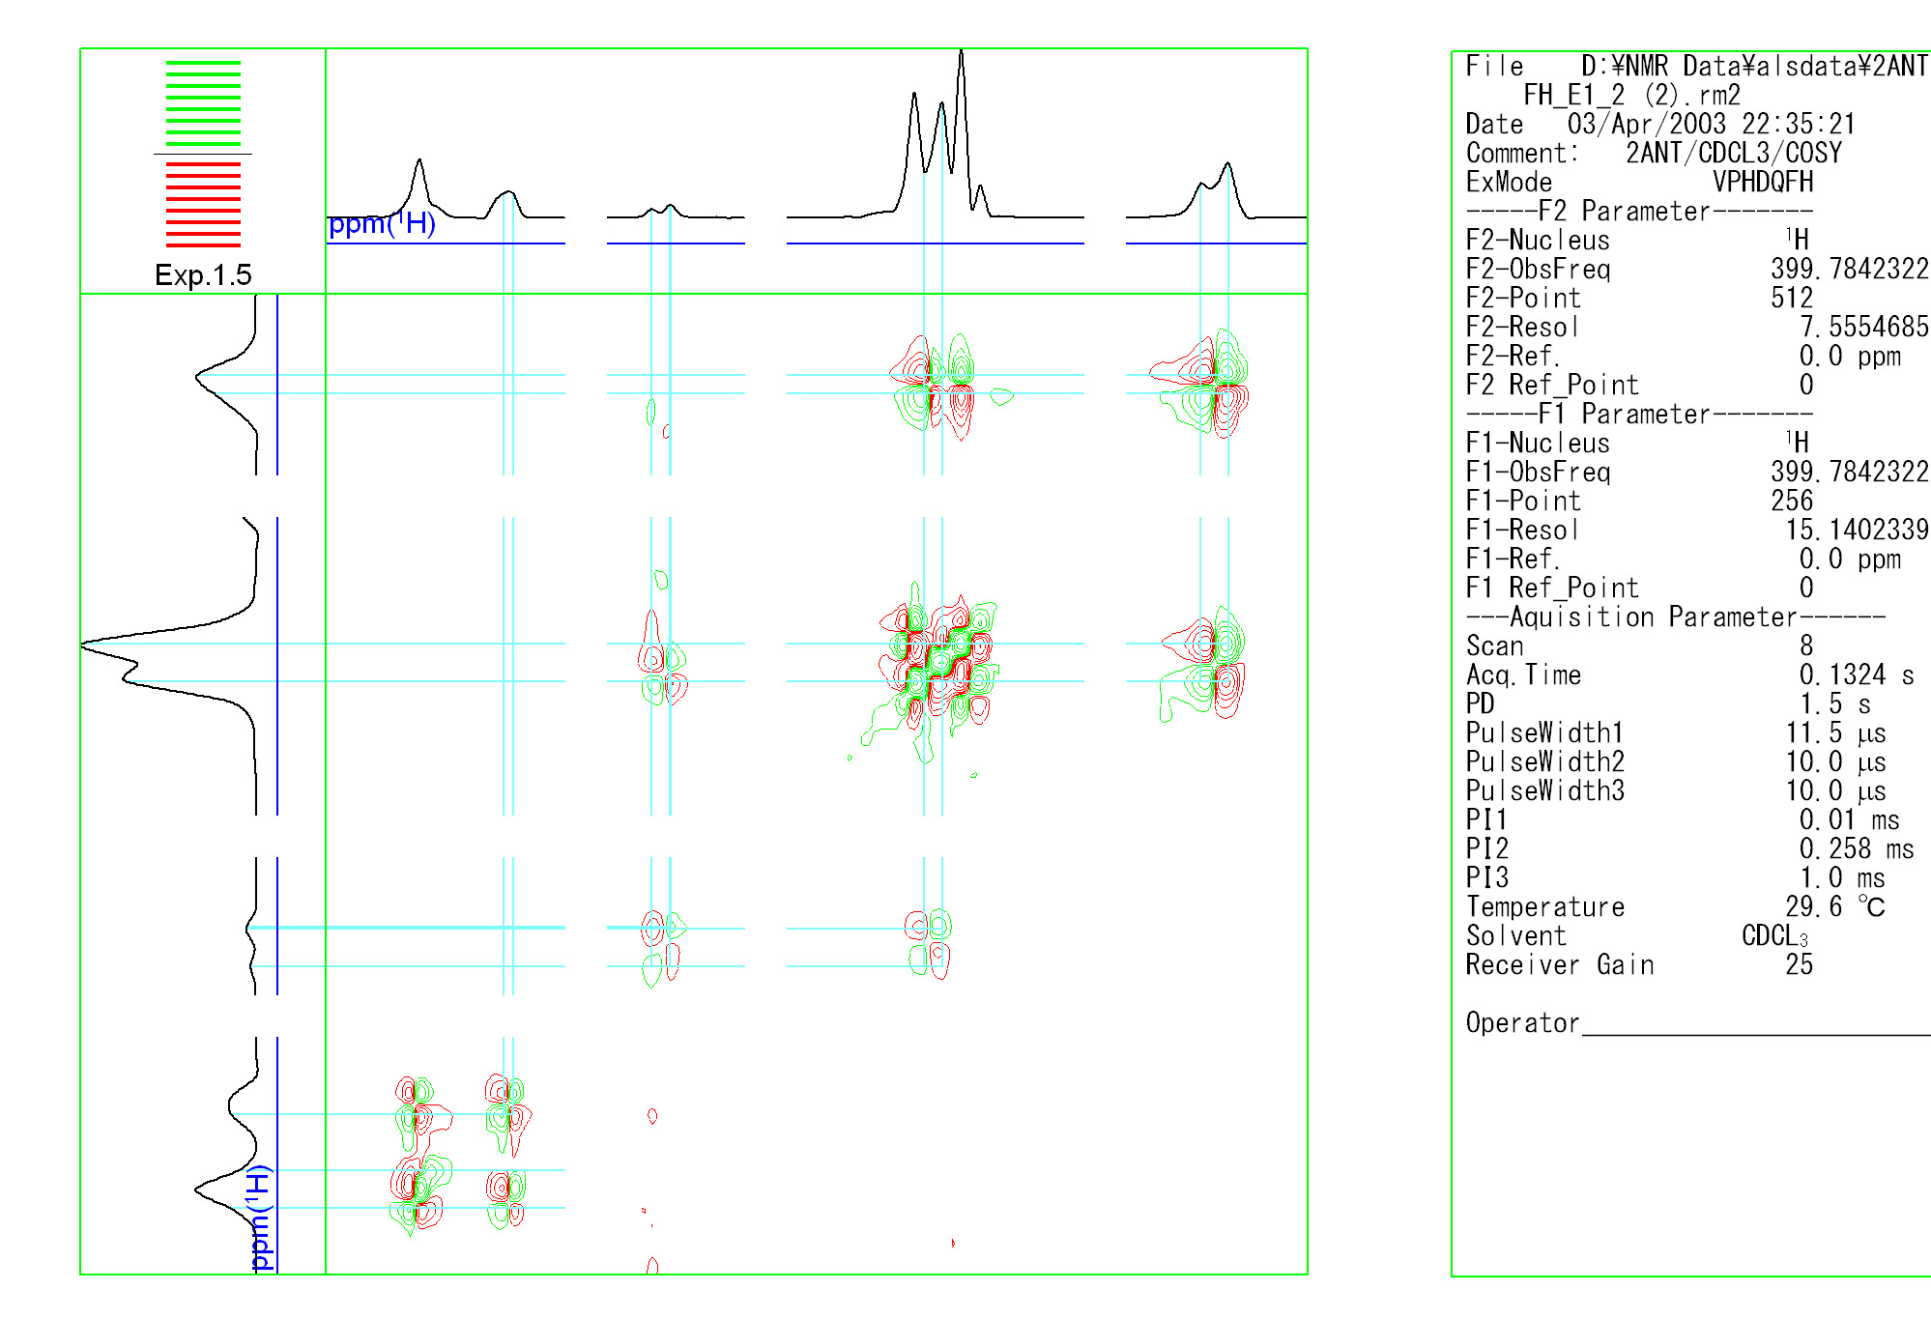Click the F2-Resol 7.5554685 row
This screenshot has height=1319, width=1931.
tap(1697, 327)
